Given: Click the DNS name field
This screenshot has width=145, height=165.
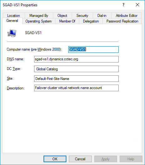Looking at the screenshot, I should click(x=76, y=59).
